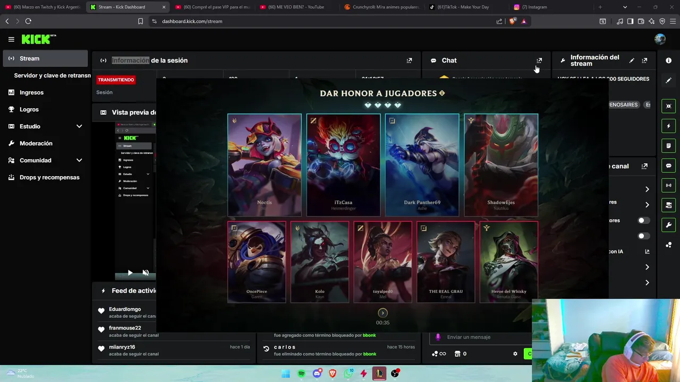Open Logros in the sidebar
The image size is (680, 382).
pos(45,109)
